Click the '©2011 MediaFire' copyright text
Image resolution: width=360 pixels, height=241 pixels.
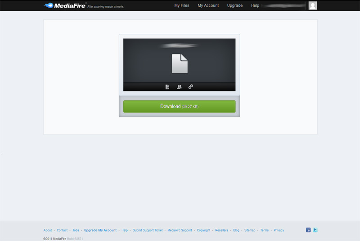click(x=54, y=239)
